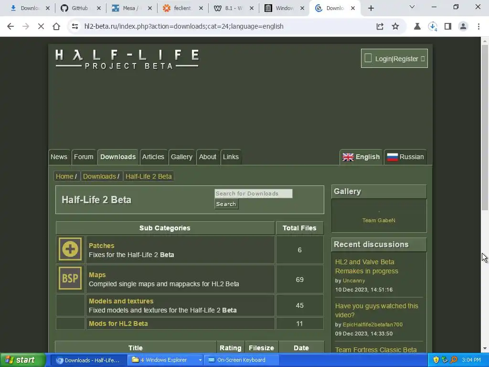Click the Patches plus icon
This screenshot has height=367, width=489.
point(70,248)
